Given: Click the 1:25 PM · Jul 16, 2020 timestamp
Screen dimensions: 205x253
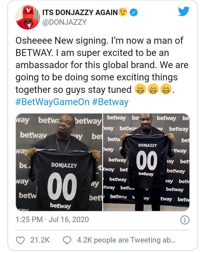Looking at the screenshot, I should coord(52,219).
